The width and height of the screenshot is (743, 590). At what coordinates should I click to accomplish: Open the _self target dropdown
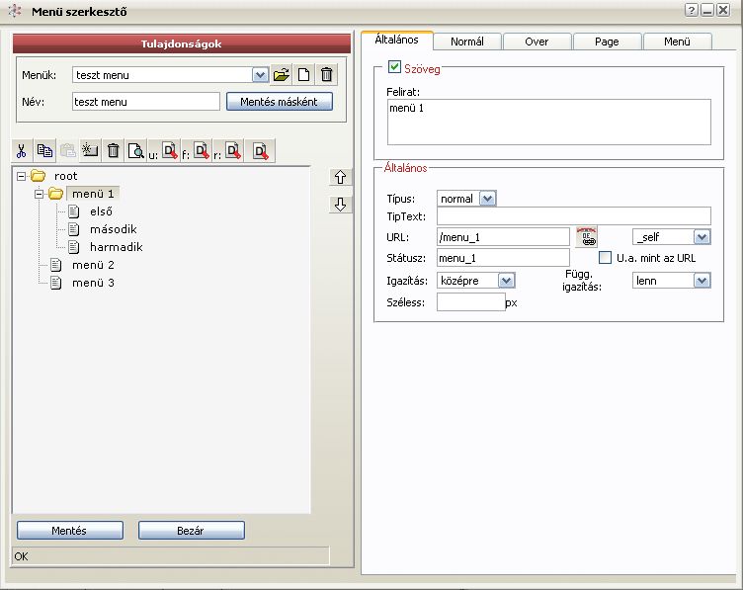coord(702,237)
